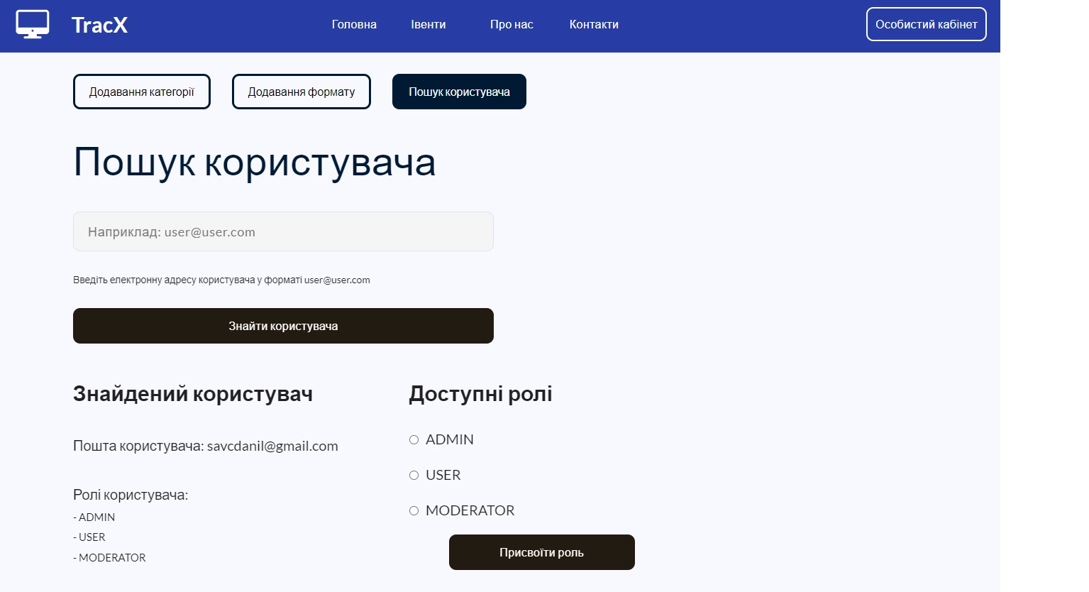Select the USER role radio button

(414, 475)
